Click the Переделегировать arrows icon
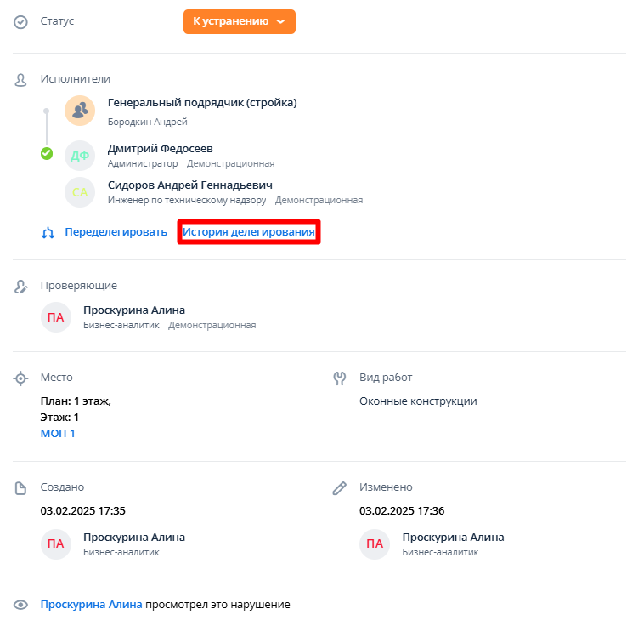This screenshot has height=626, width=638. point(48,232)
